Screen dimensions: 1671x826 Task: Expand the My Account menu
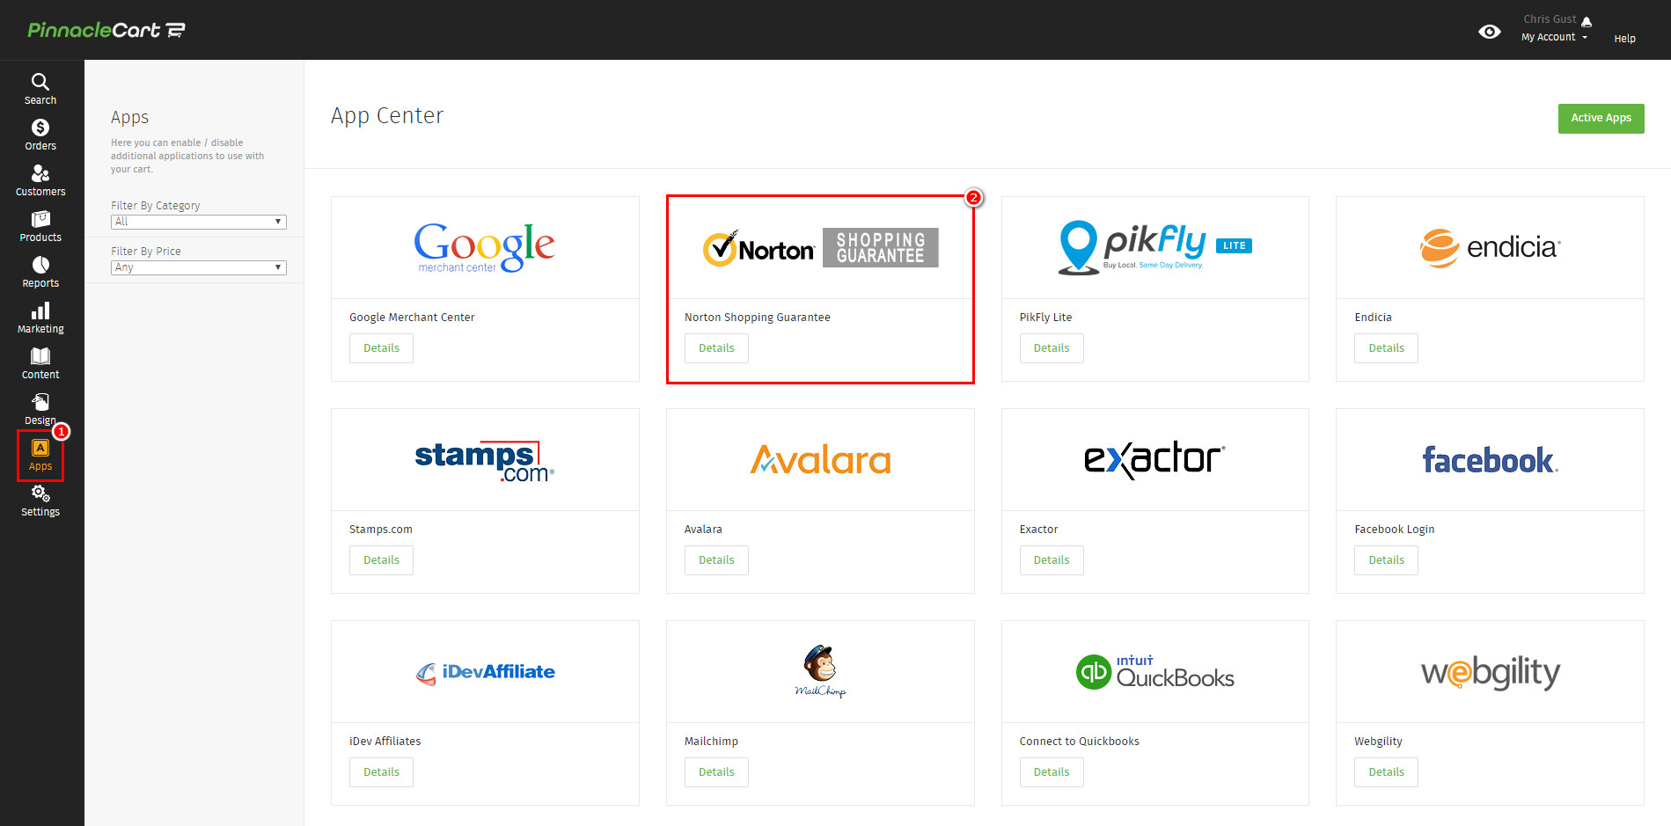coord(1554,37)
